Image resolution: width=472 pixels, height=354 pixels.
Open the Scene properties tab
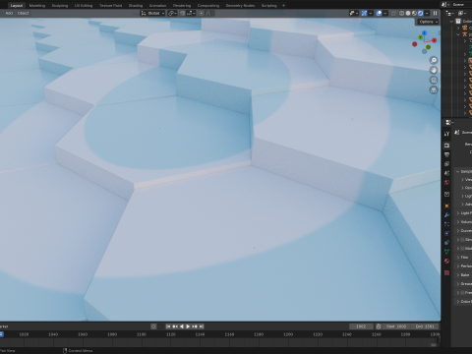(x=446, y=173)
